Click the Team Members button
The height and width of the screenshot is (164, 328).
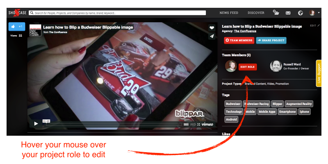click(x=239, y=40)
